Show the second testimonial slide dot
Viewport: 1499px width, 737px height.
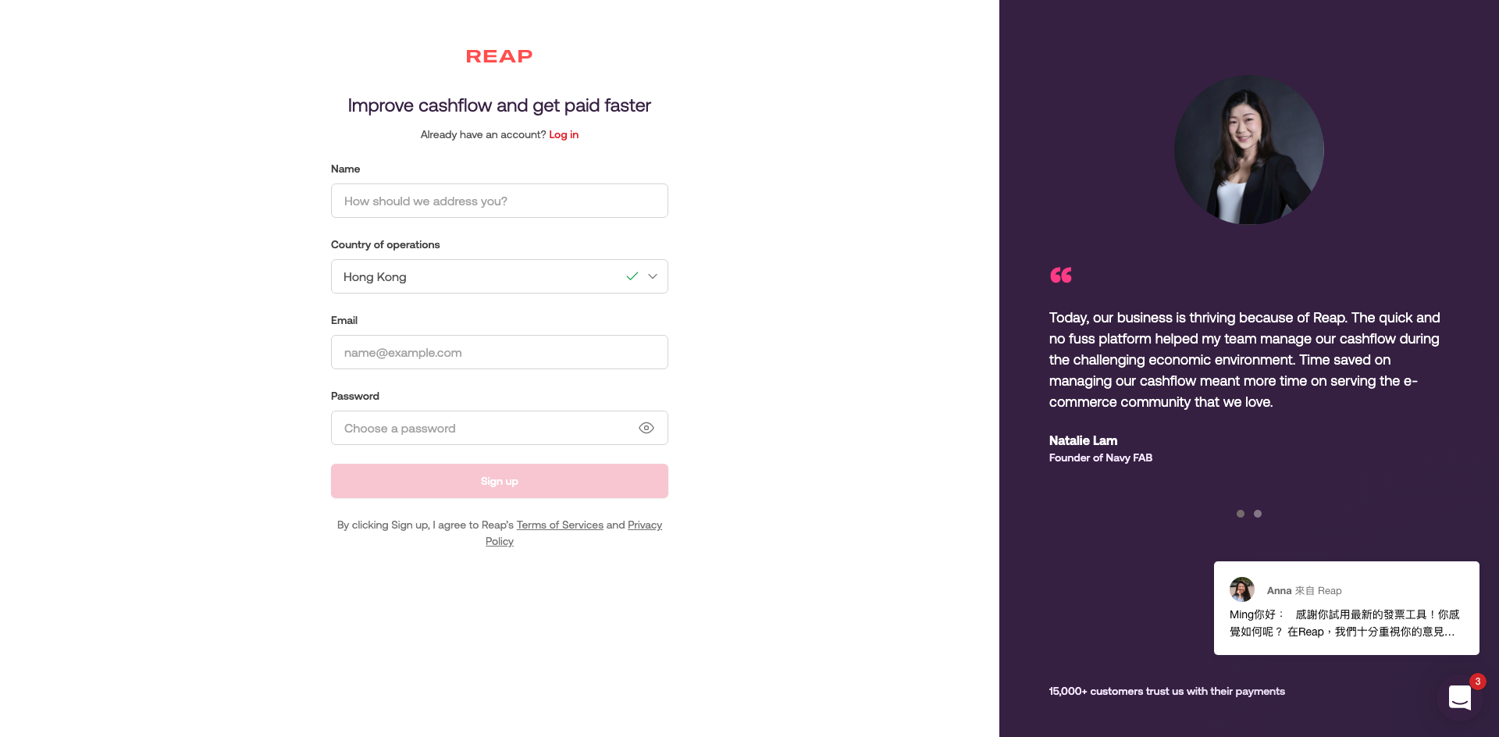coord(1258,514)
